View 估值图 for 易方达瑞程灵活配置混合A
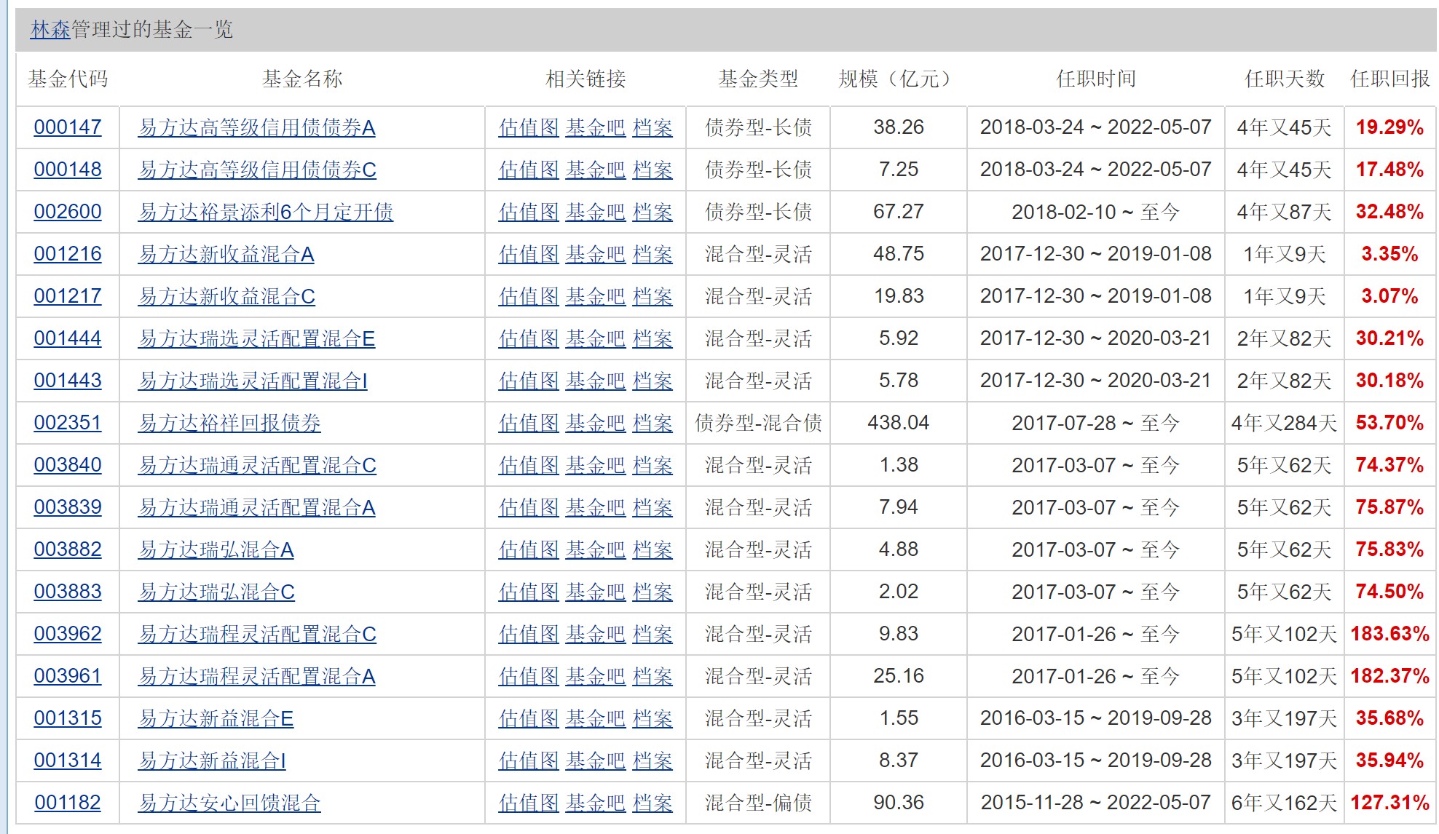The image size is (1439, 834). [527, 676]
